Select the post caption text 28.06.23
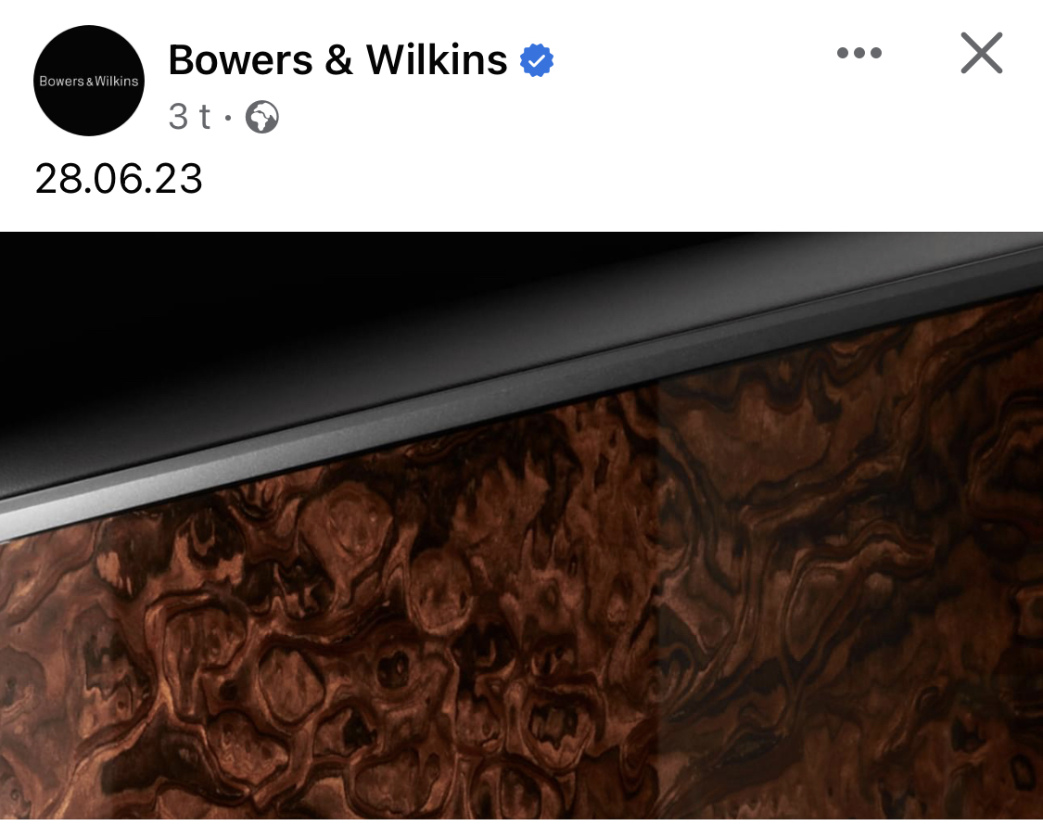This screenshot has width=1043, height=838. 119,179
